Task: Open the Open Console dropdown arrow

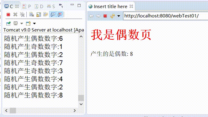Action: point(34,24)
